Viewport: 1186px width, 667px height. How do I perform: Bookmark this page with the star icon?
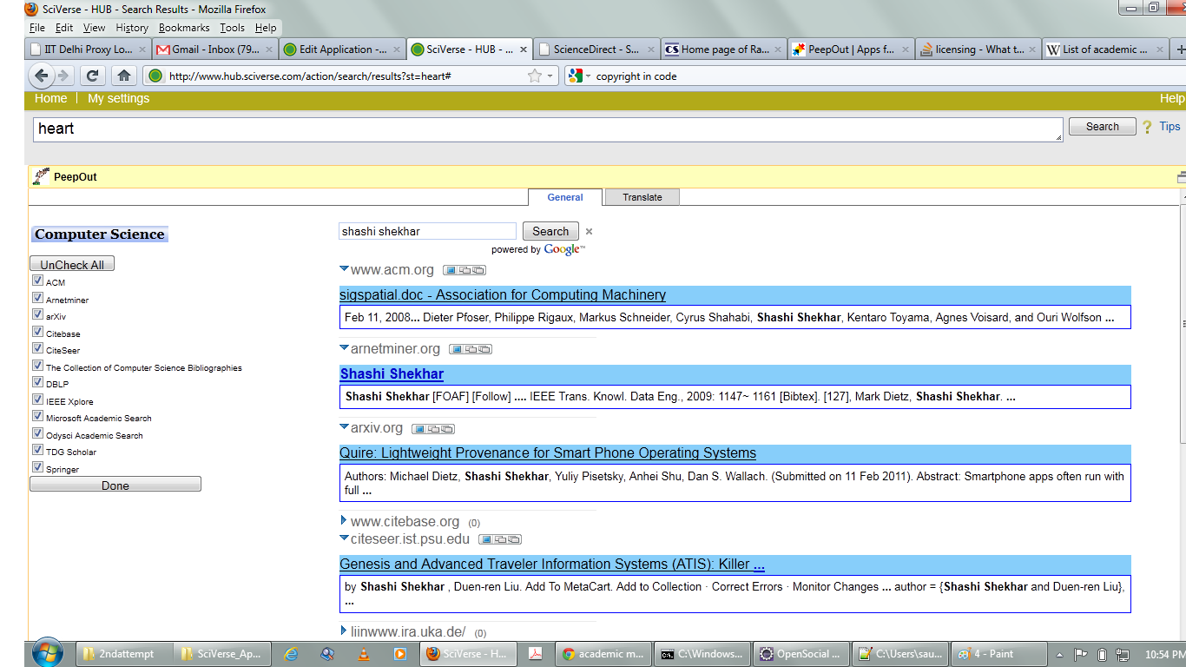pyautogui.click(x=535, y=76)
